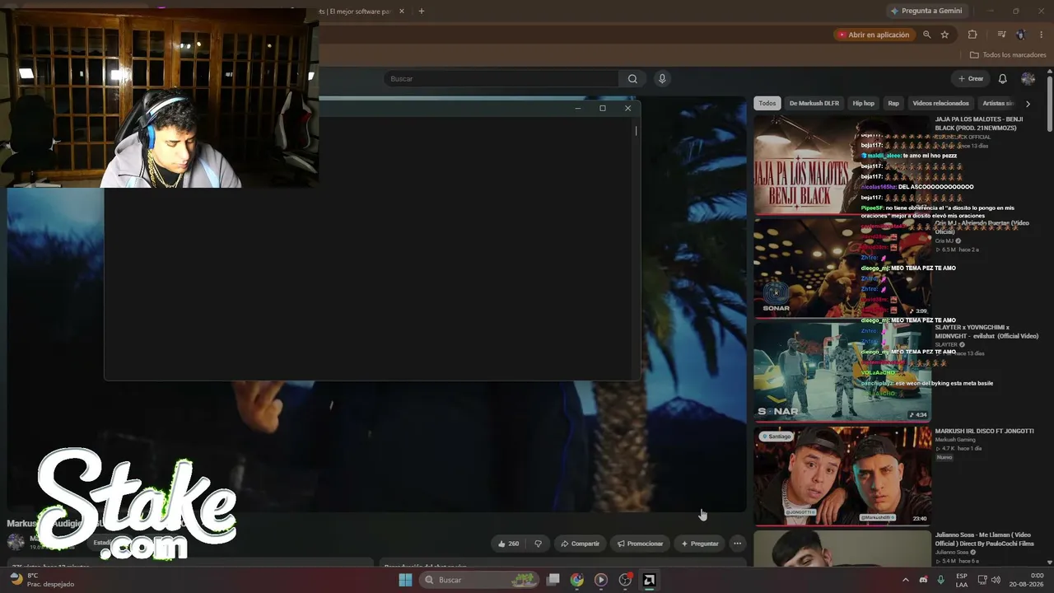Click the 'Compartir' share button
Viewport: 1054px width, 593px height.
pyautogui.click(x=580, y=544)
